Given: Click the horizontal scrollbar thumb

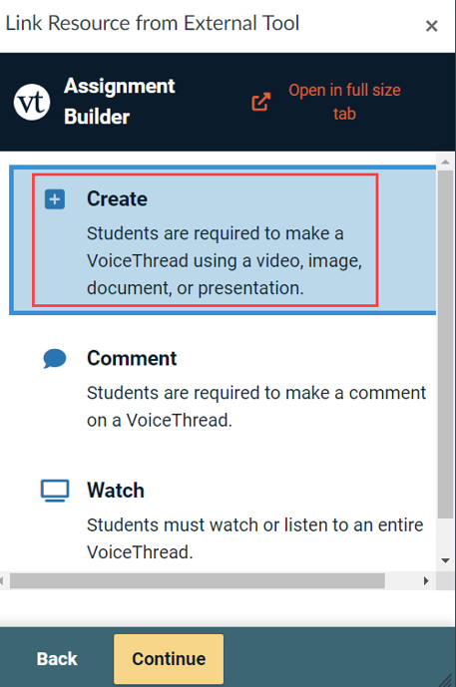Looking at the screenshot, I should 198,581.
